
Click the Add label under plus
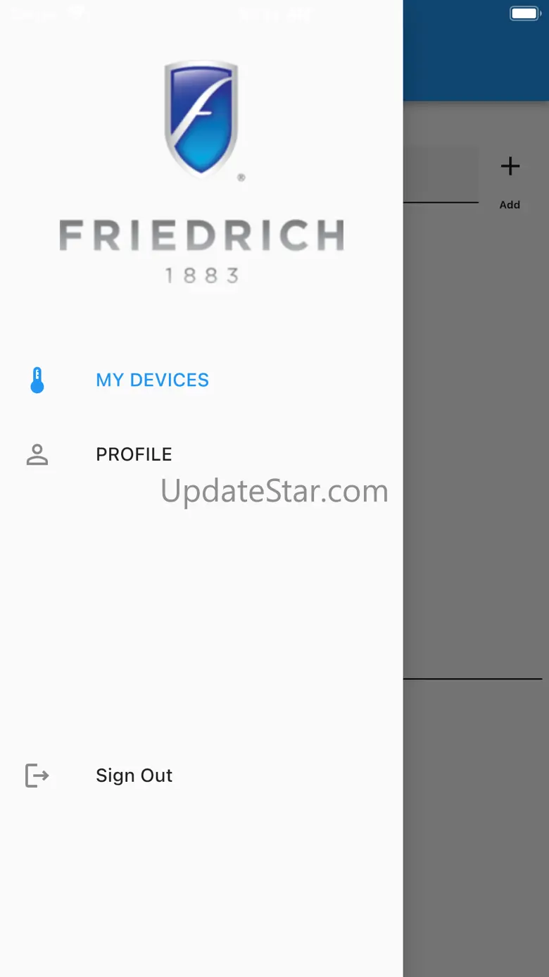click(510, 205)
